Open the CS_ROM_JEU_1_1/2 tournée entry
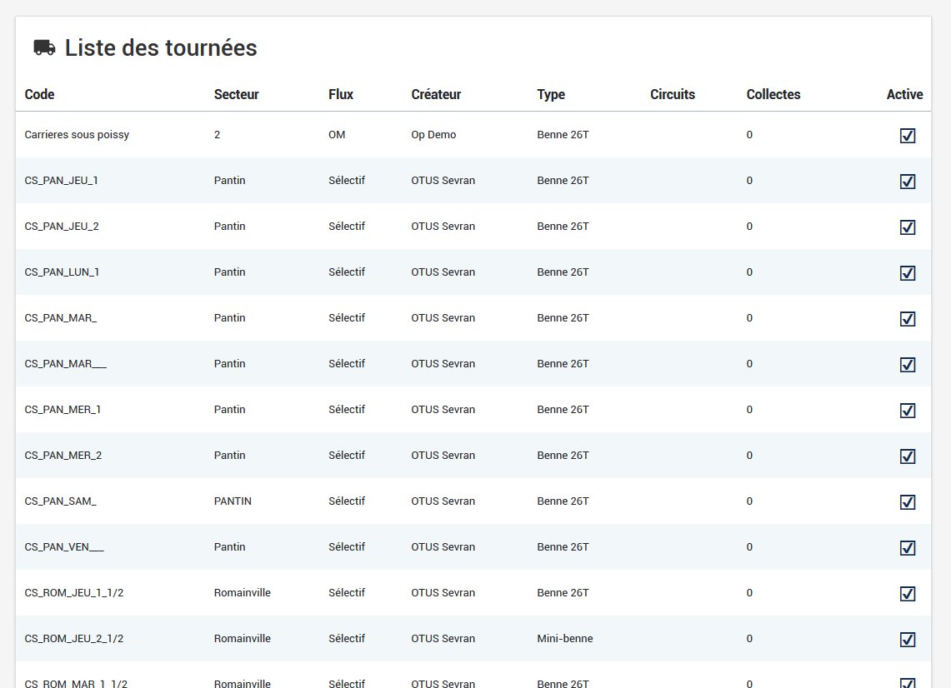Image resolution: width=951 pixels, height=688 pixels. (74, 593)
